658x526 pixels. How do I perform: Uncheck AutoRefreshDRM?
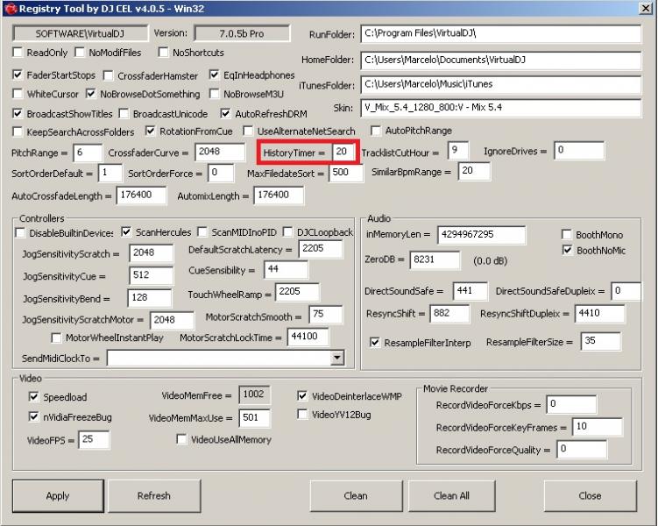tap(225, 113)
